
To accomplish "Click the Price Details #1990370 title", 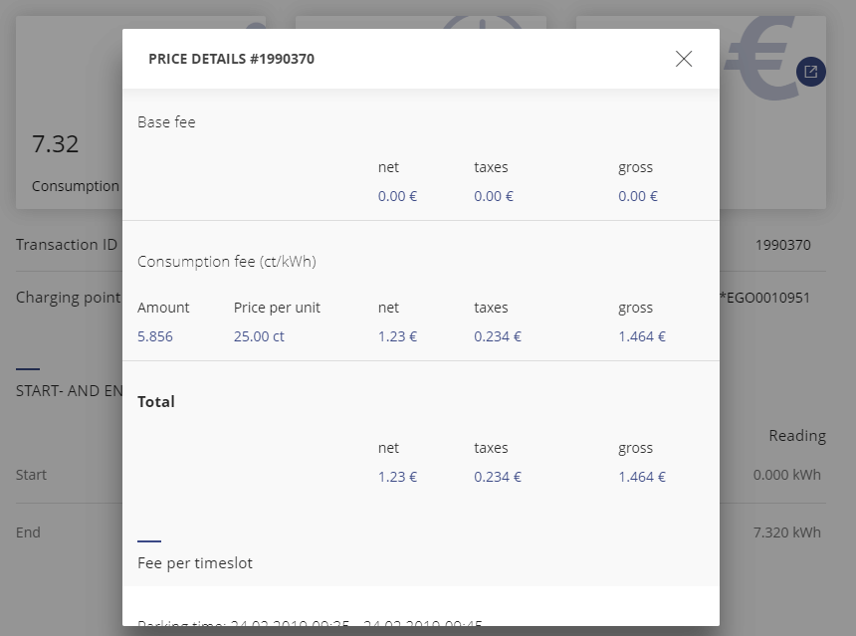I will [231, 59].
